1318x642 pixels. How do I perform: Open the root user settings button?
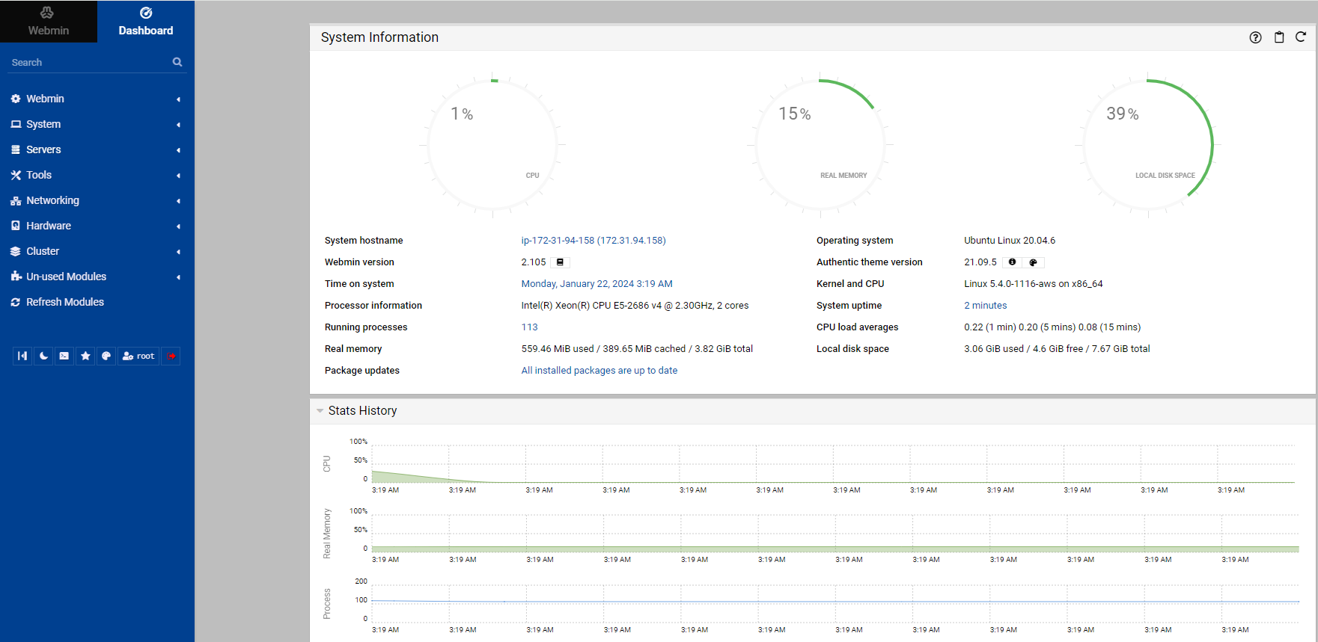pyautogui.click(x=138, y=356)
